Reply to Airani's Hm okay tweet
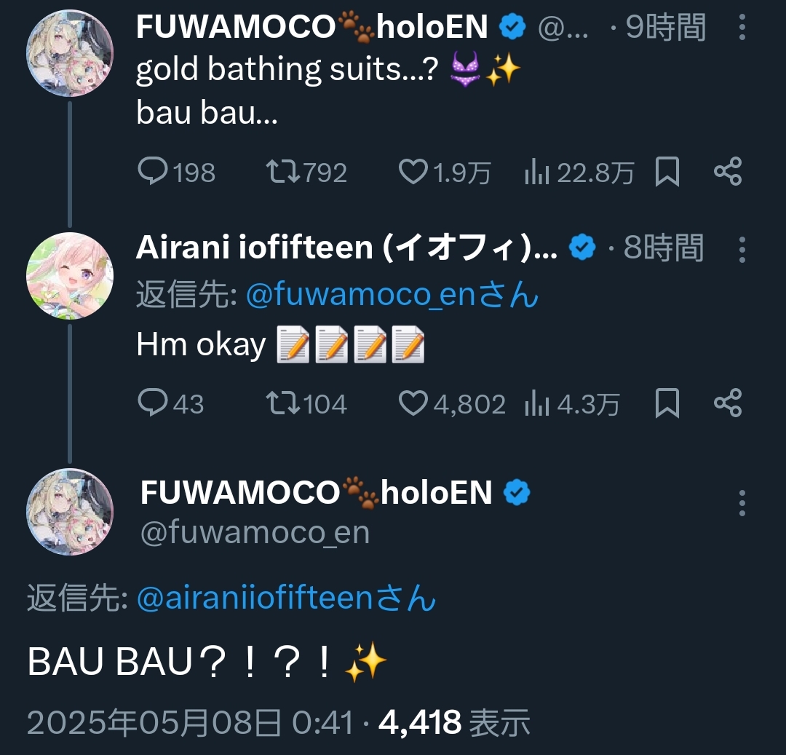The height and width of the screenshot is (755, 786). (x=171, y=403)
